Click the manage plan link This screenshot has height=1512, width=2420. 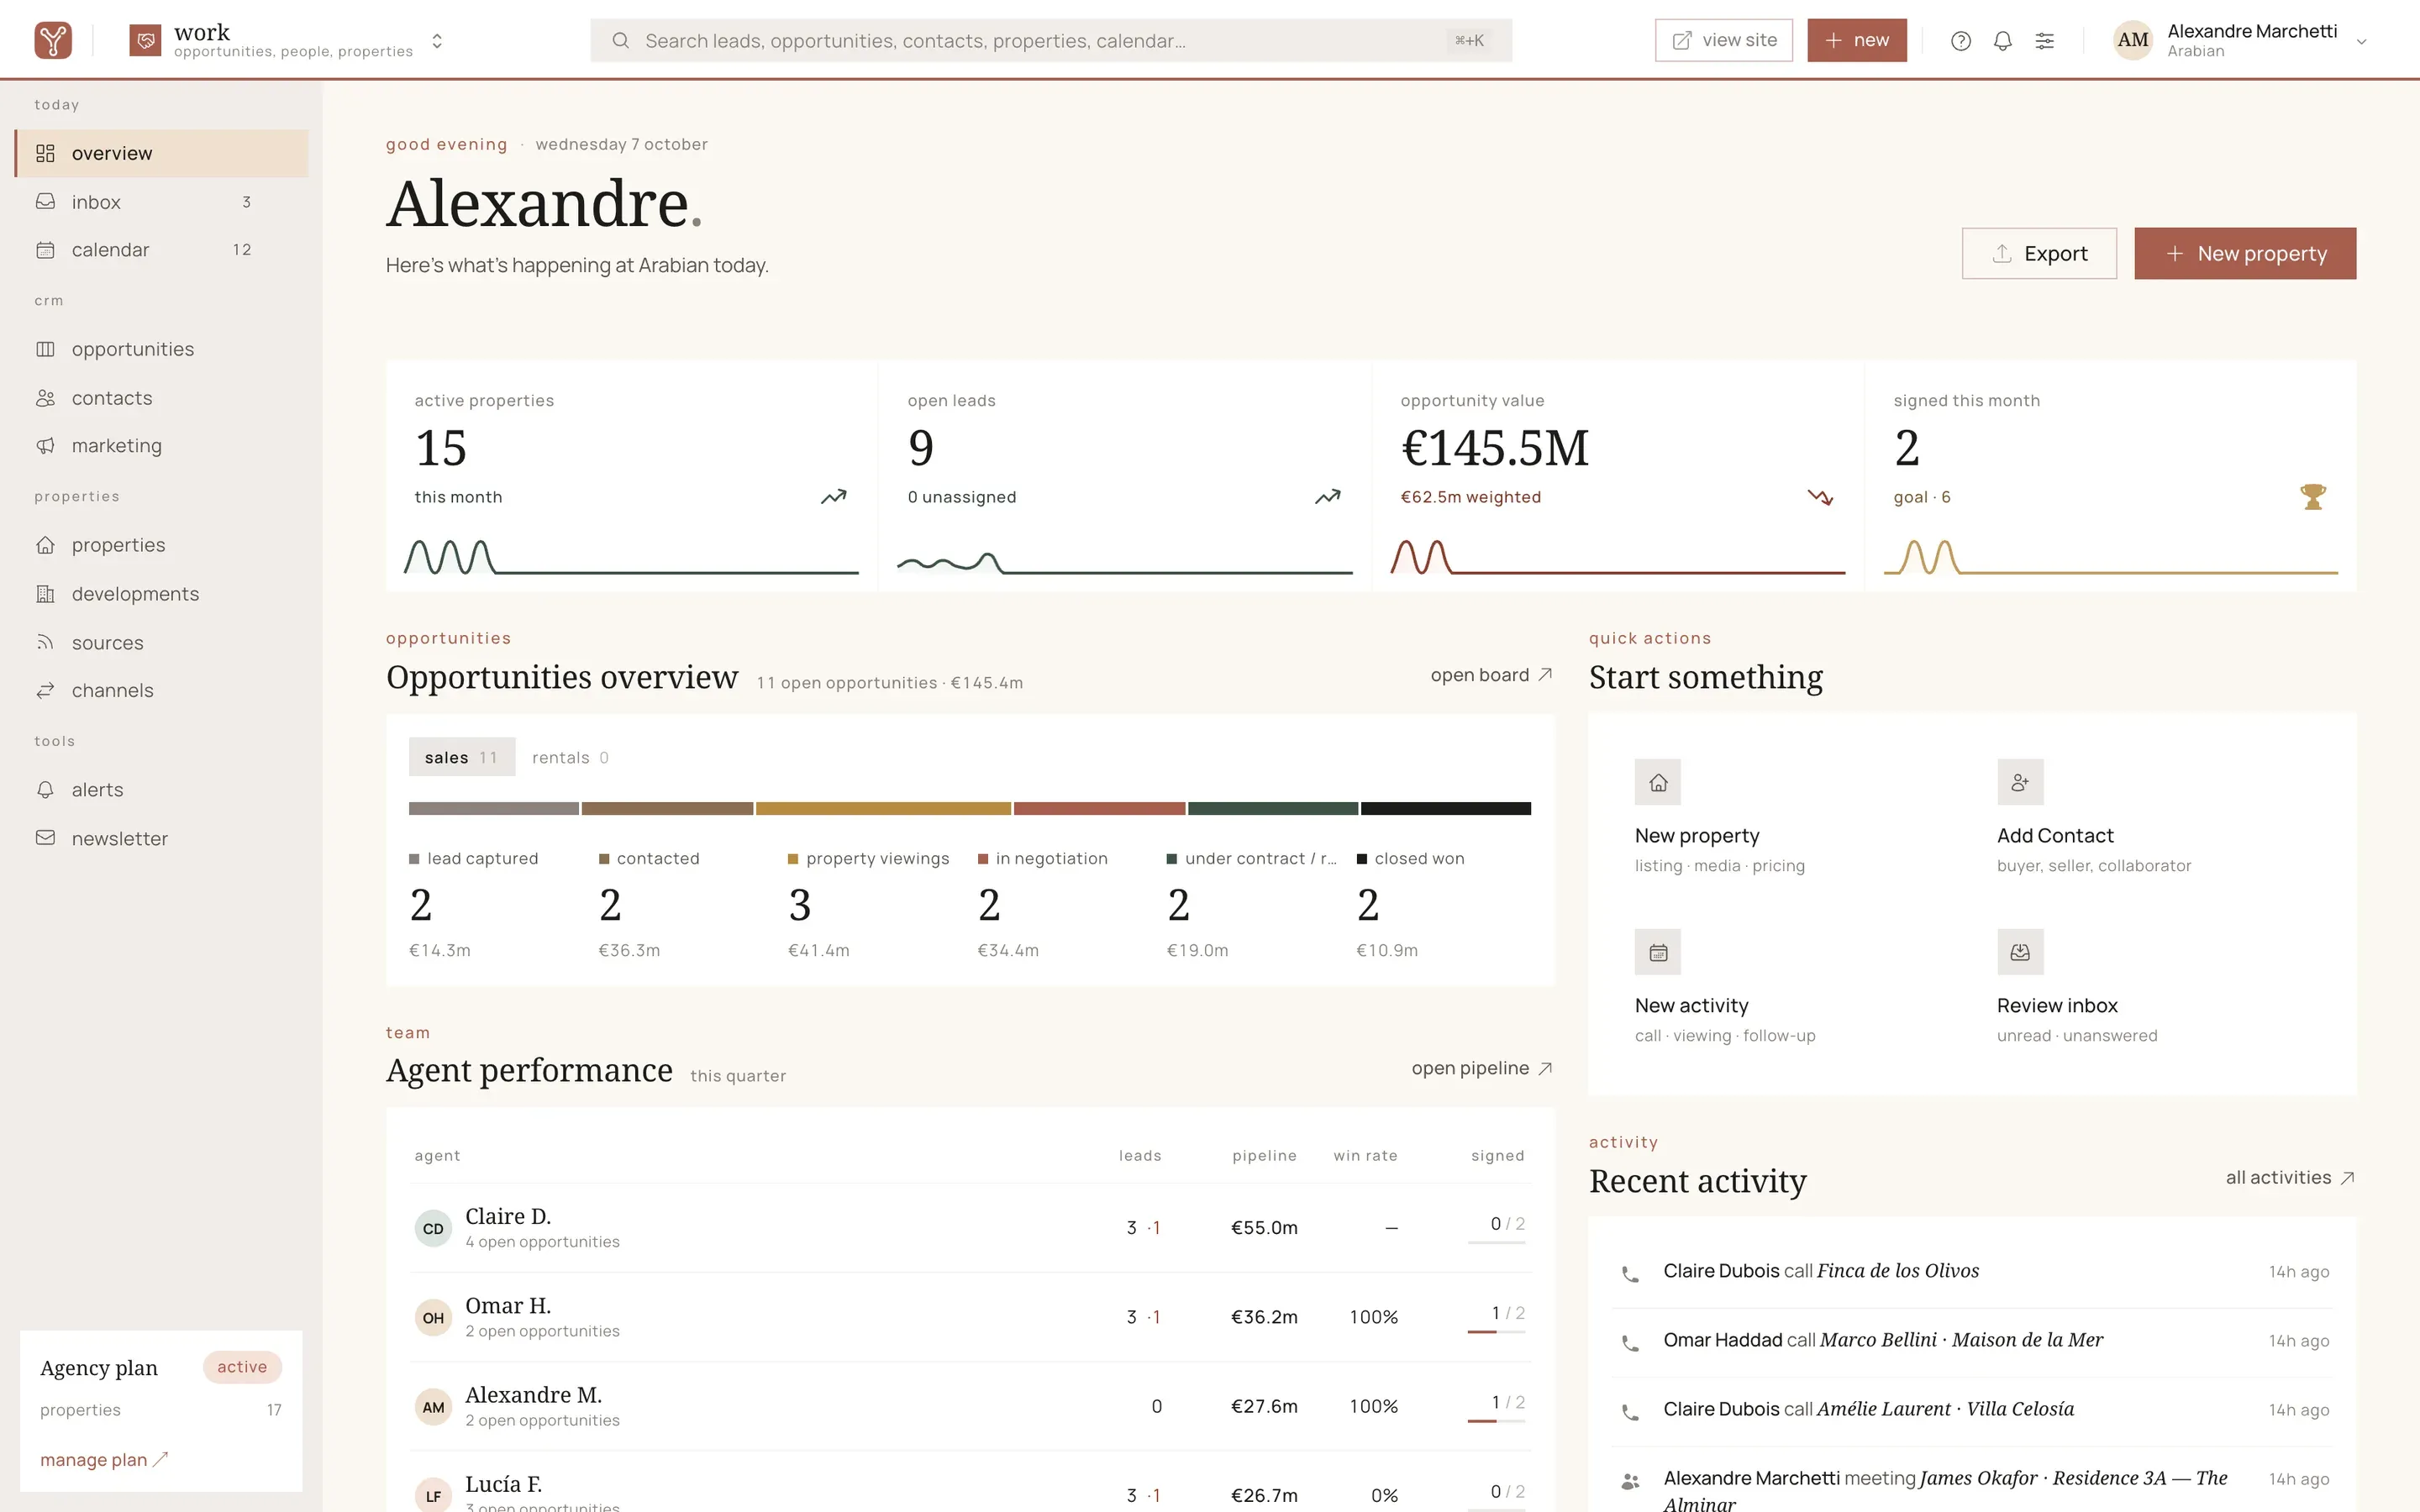[104, 1460]
